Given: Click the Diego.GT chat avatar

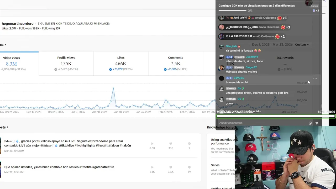Looking at the screenshot, I should tap(222, 68).
